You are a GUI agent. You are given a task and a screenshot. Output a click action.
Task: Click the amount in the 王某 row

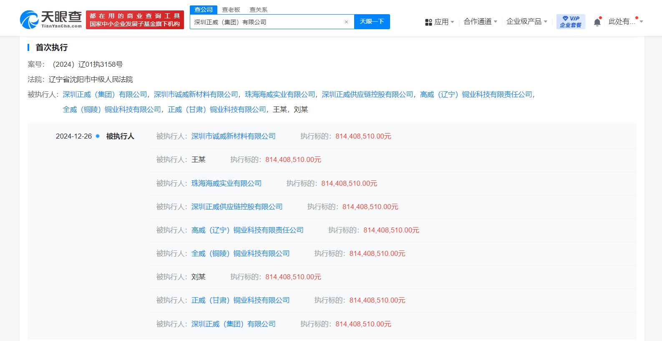(x=293, y=160)
